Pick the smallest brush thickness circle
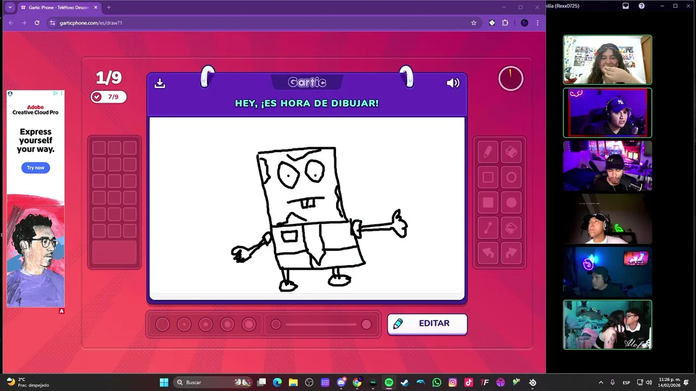Screen dimensions: 696x391 pos(163,324)
